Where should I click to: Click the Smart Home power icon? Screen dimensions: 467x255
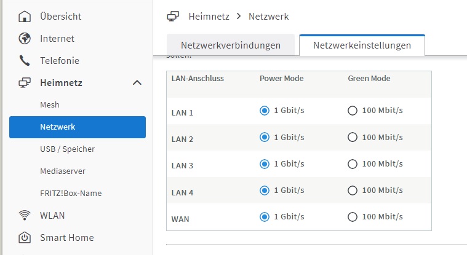[25, 238]
